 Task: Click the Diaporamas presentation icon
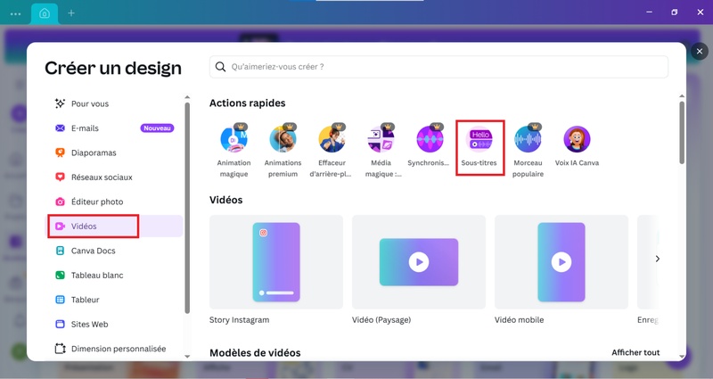[60, 152]
